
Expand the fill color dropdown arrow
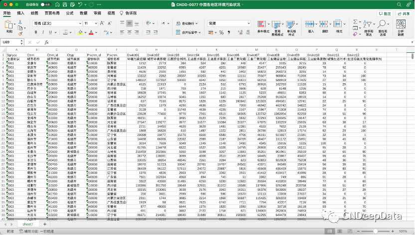click(x=85, y=32)
